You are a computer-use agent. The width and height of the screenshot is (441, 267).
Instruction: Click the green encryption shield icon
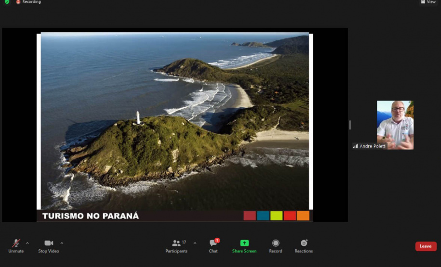[7, 2]
